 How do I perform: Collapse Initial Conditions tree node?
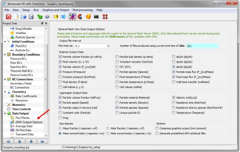click(x=5, y=41)
